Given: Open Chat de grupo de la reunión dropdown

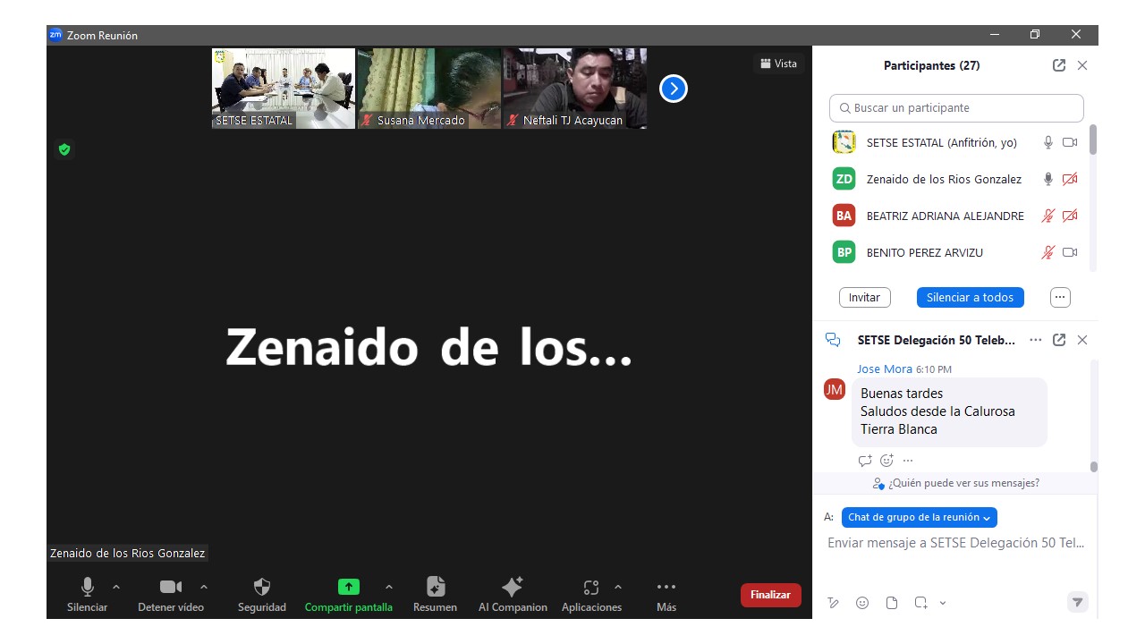Looking at the screenshot, I should pyautogui.click(x=919, y=517).
